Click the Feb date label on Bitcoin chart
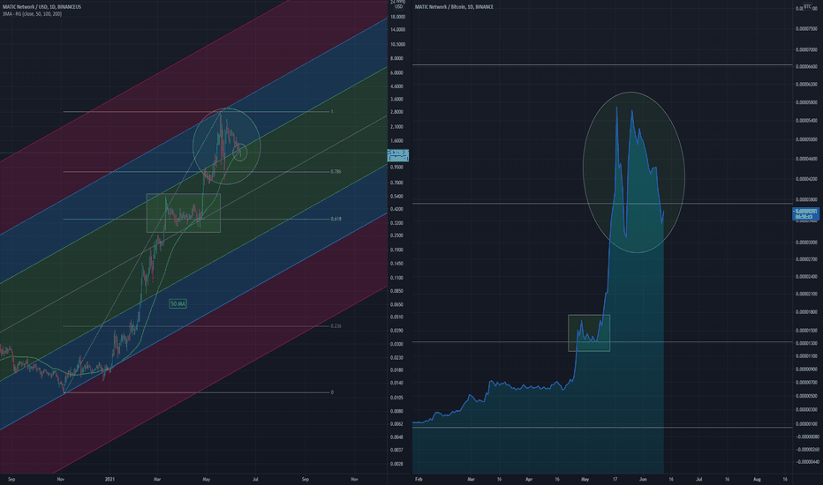Image resolution: width=823 pixels, height=485 pixels. click(419, 479)
